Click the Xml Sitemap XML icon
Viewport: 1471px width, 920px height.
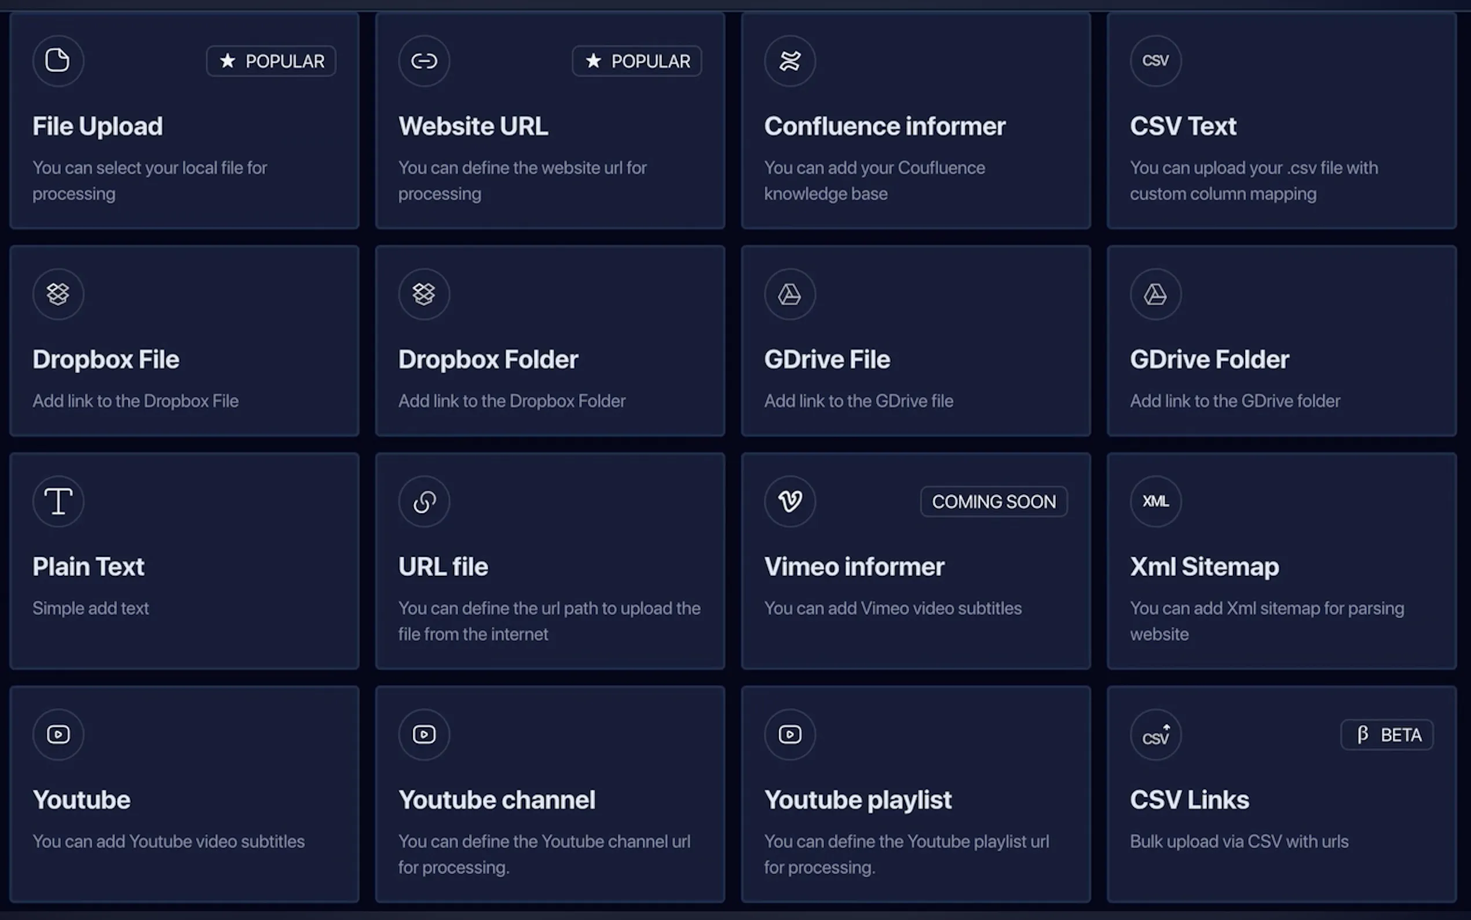(x=1155, y=501)
